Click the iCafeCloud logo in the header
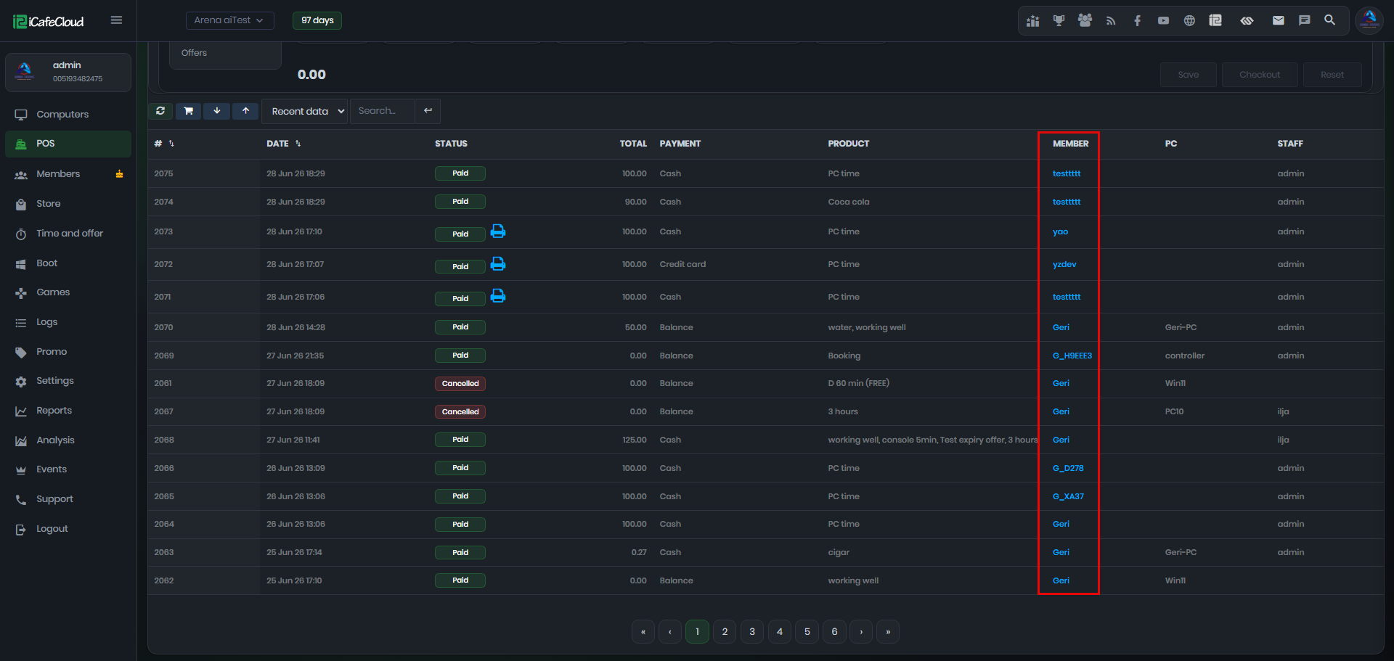This screenshot has width=1394, height=661. click(x=49, y=22)
